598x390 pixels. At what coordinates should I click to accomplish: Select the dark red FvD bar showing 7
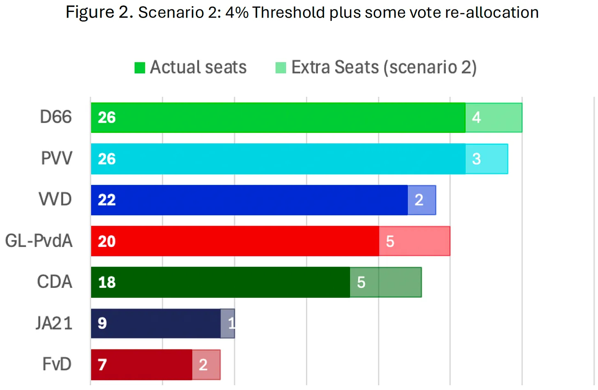coord(141,365)
